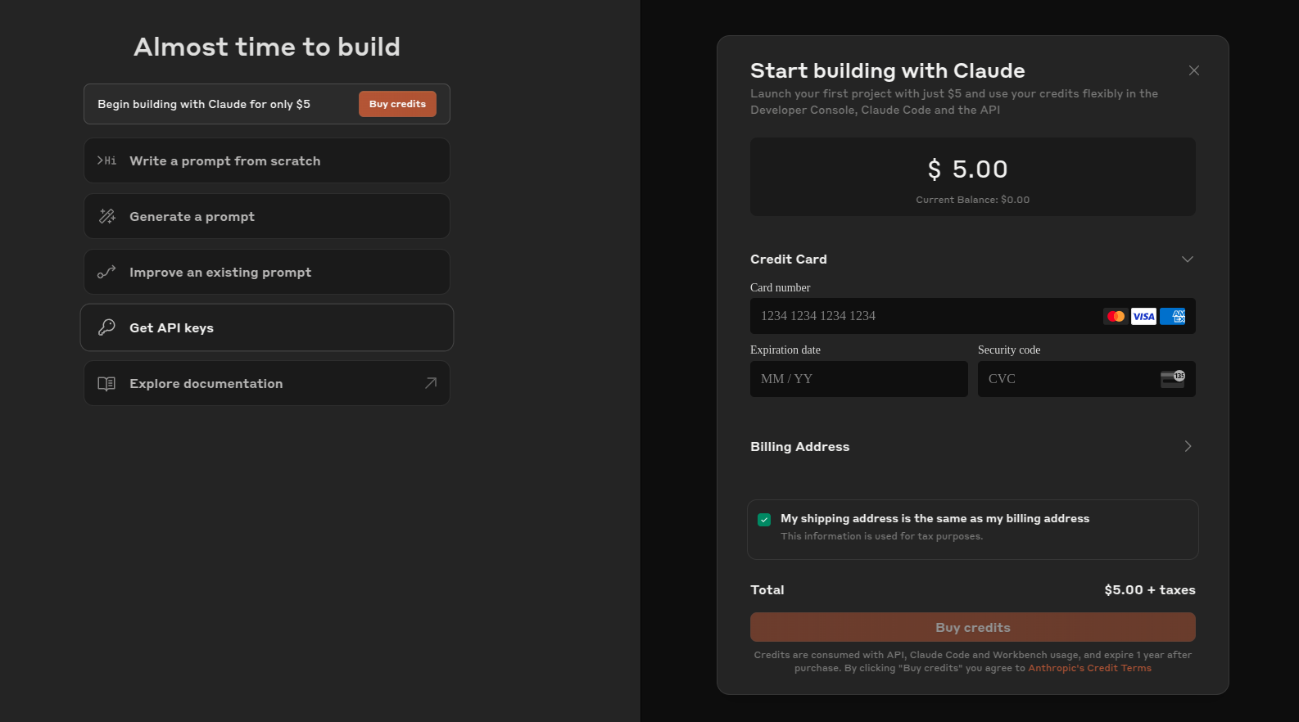Collapse the Credit Card section chevron
The image size is (1299, 722).
pos(1187,259)
